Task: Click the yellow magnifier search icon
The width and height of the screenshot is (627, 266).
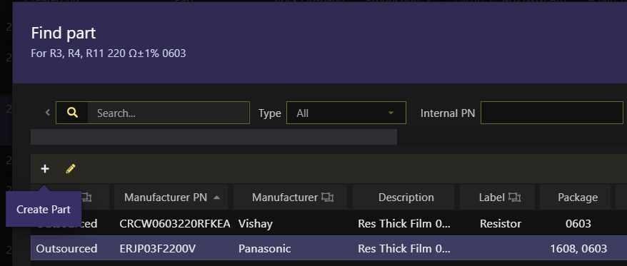Action: tap(72, 113)
